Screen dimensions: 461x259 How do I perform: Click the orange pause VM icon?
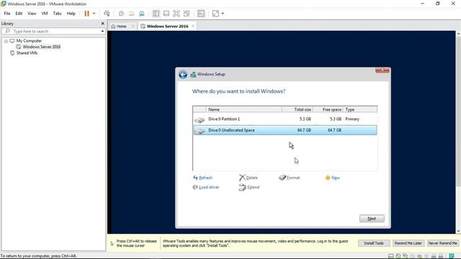(x=86, y=14)
